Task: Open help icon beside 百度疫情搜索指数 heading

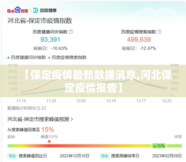Action: point(159,32)
